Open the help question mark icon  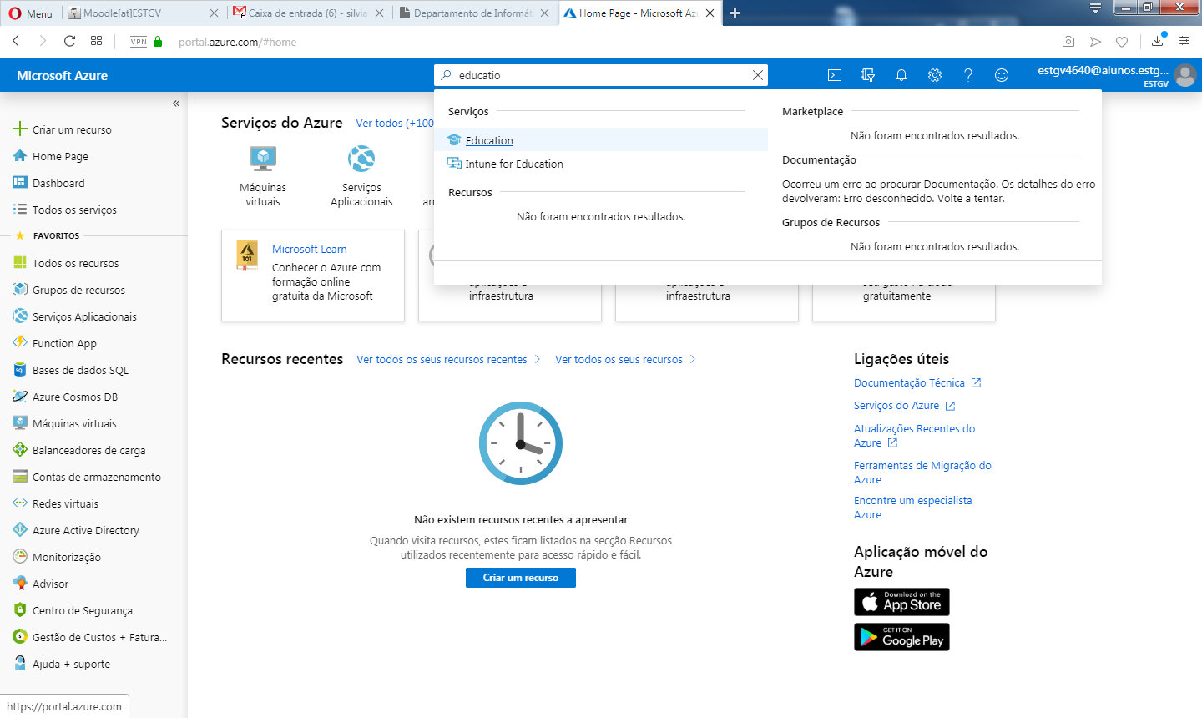(968, 75)
